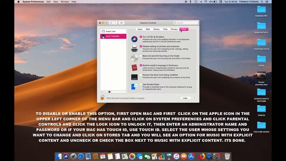
Task: Go forward with toolbar forward arrow
Action: click(x=115, y=23)
